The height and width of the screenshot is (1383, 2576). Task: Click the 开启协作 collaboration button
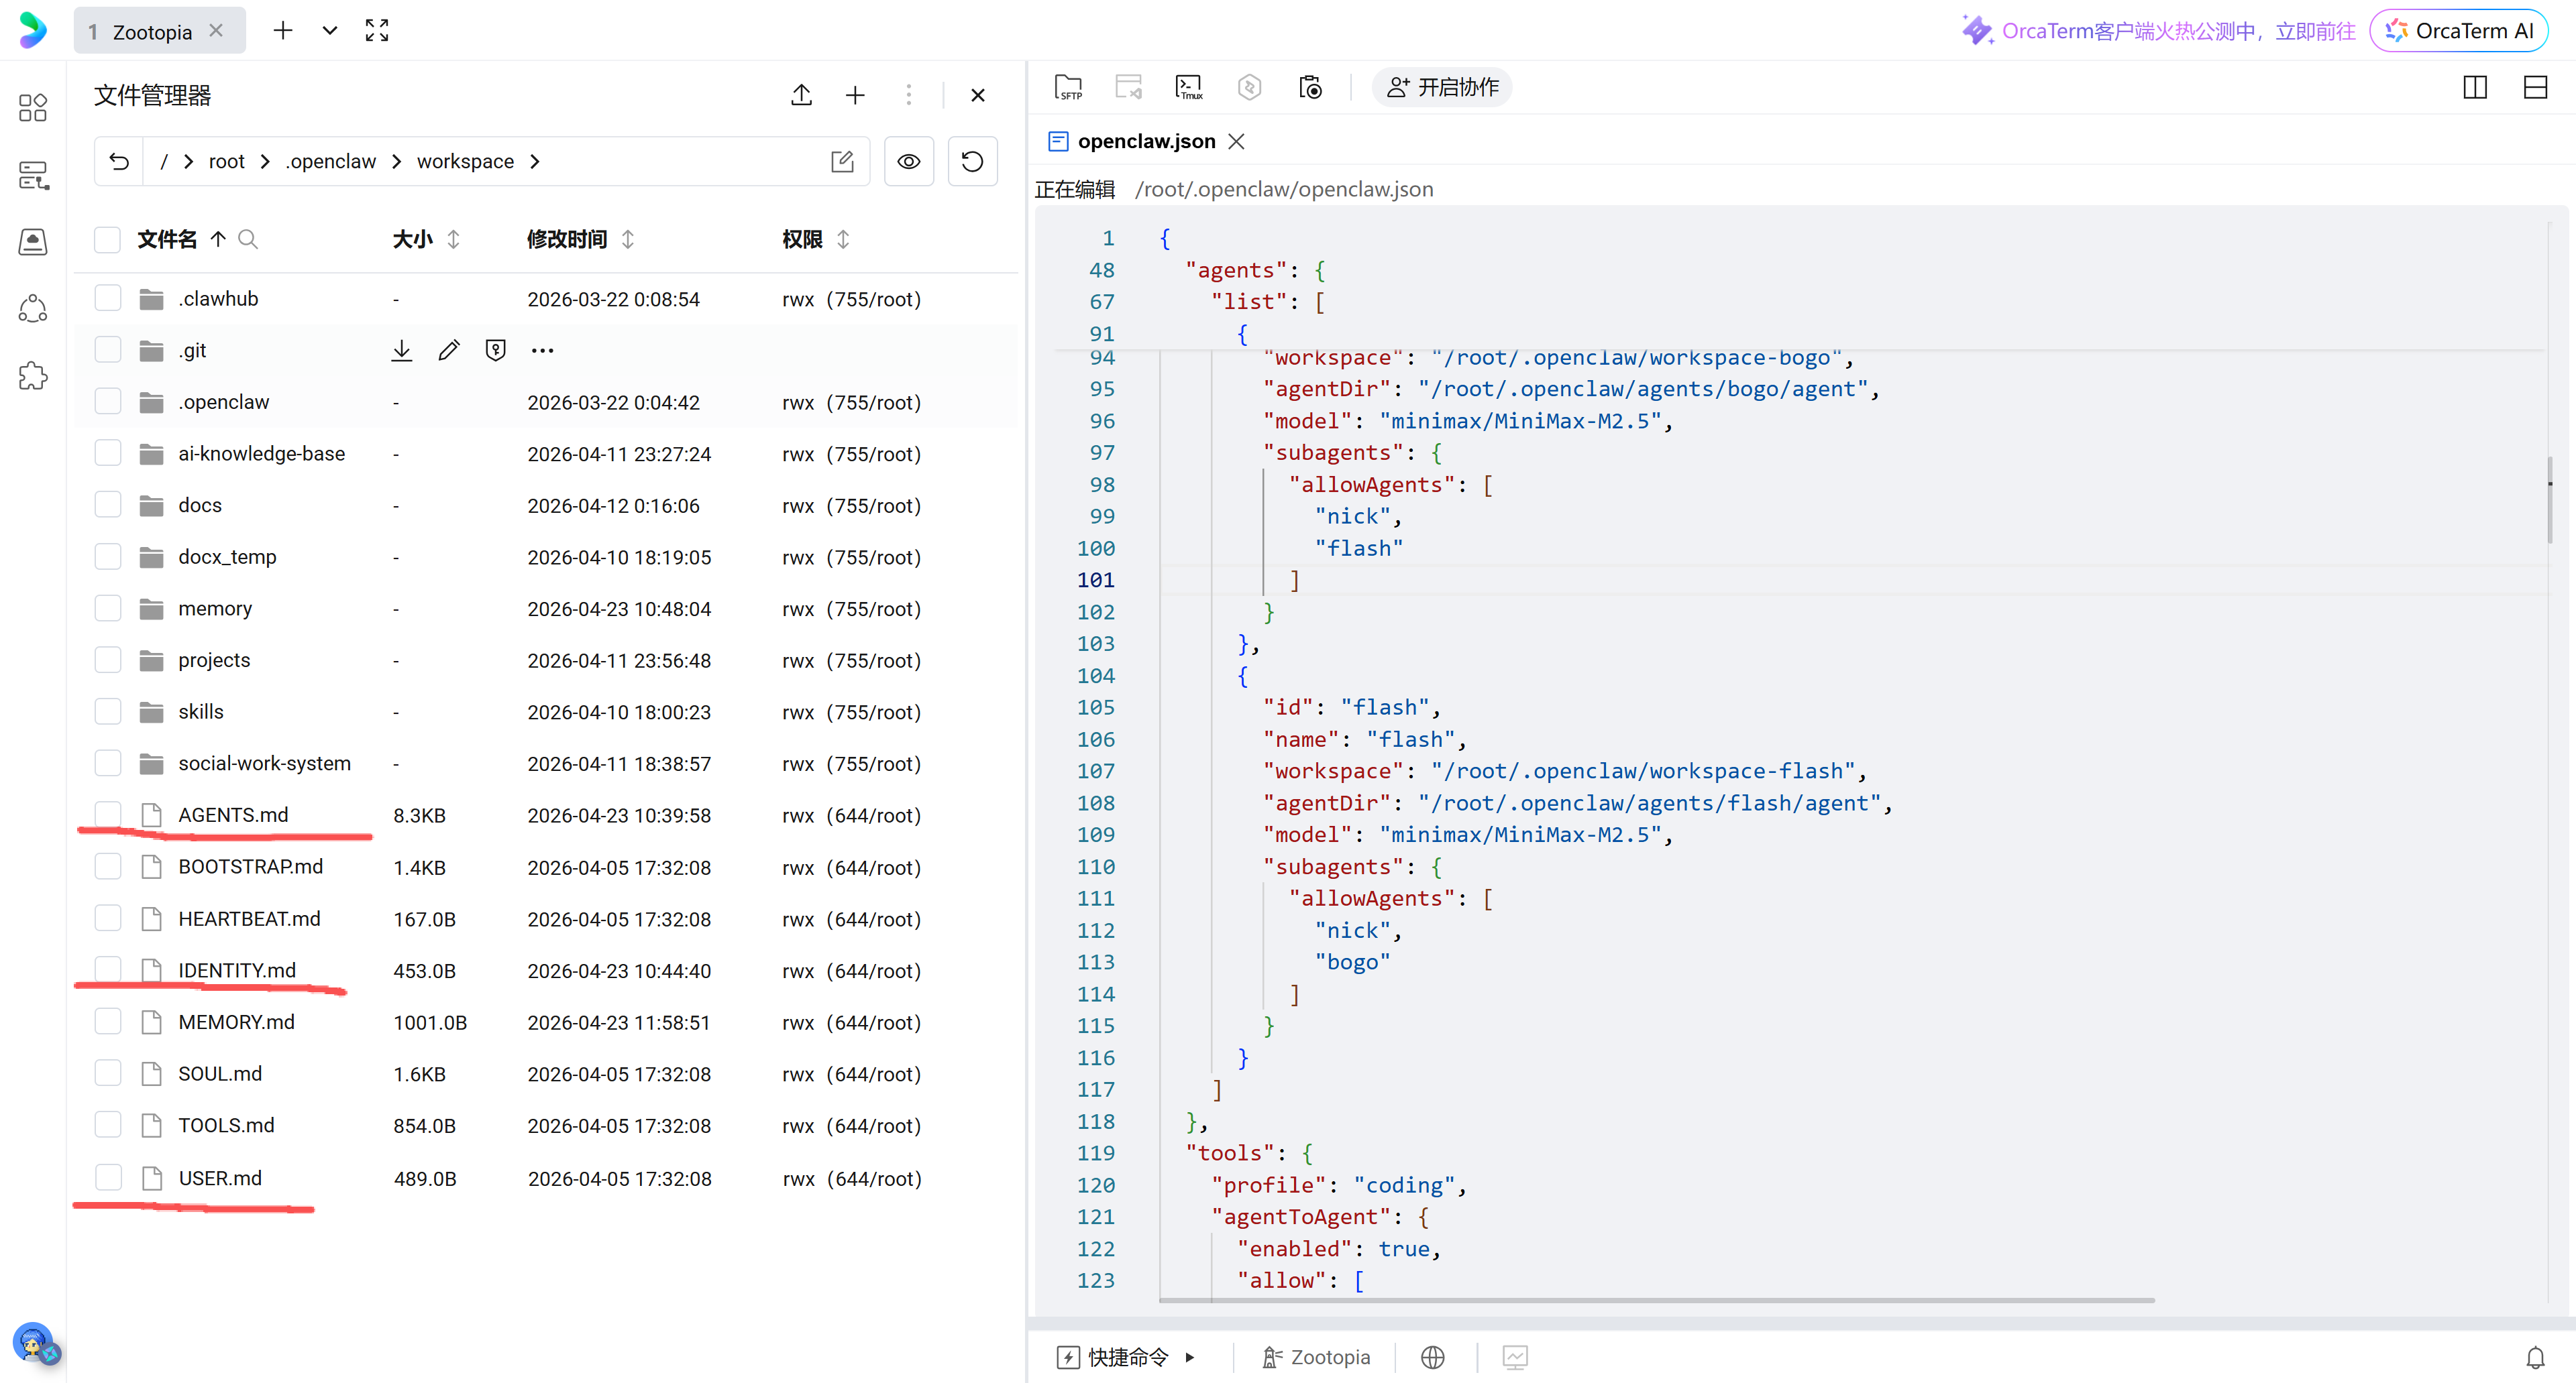(x=1442, y=88)
